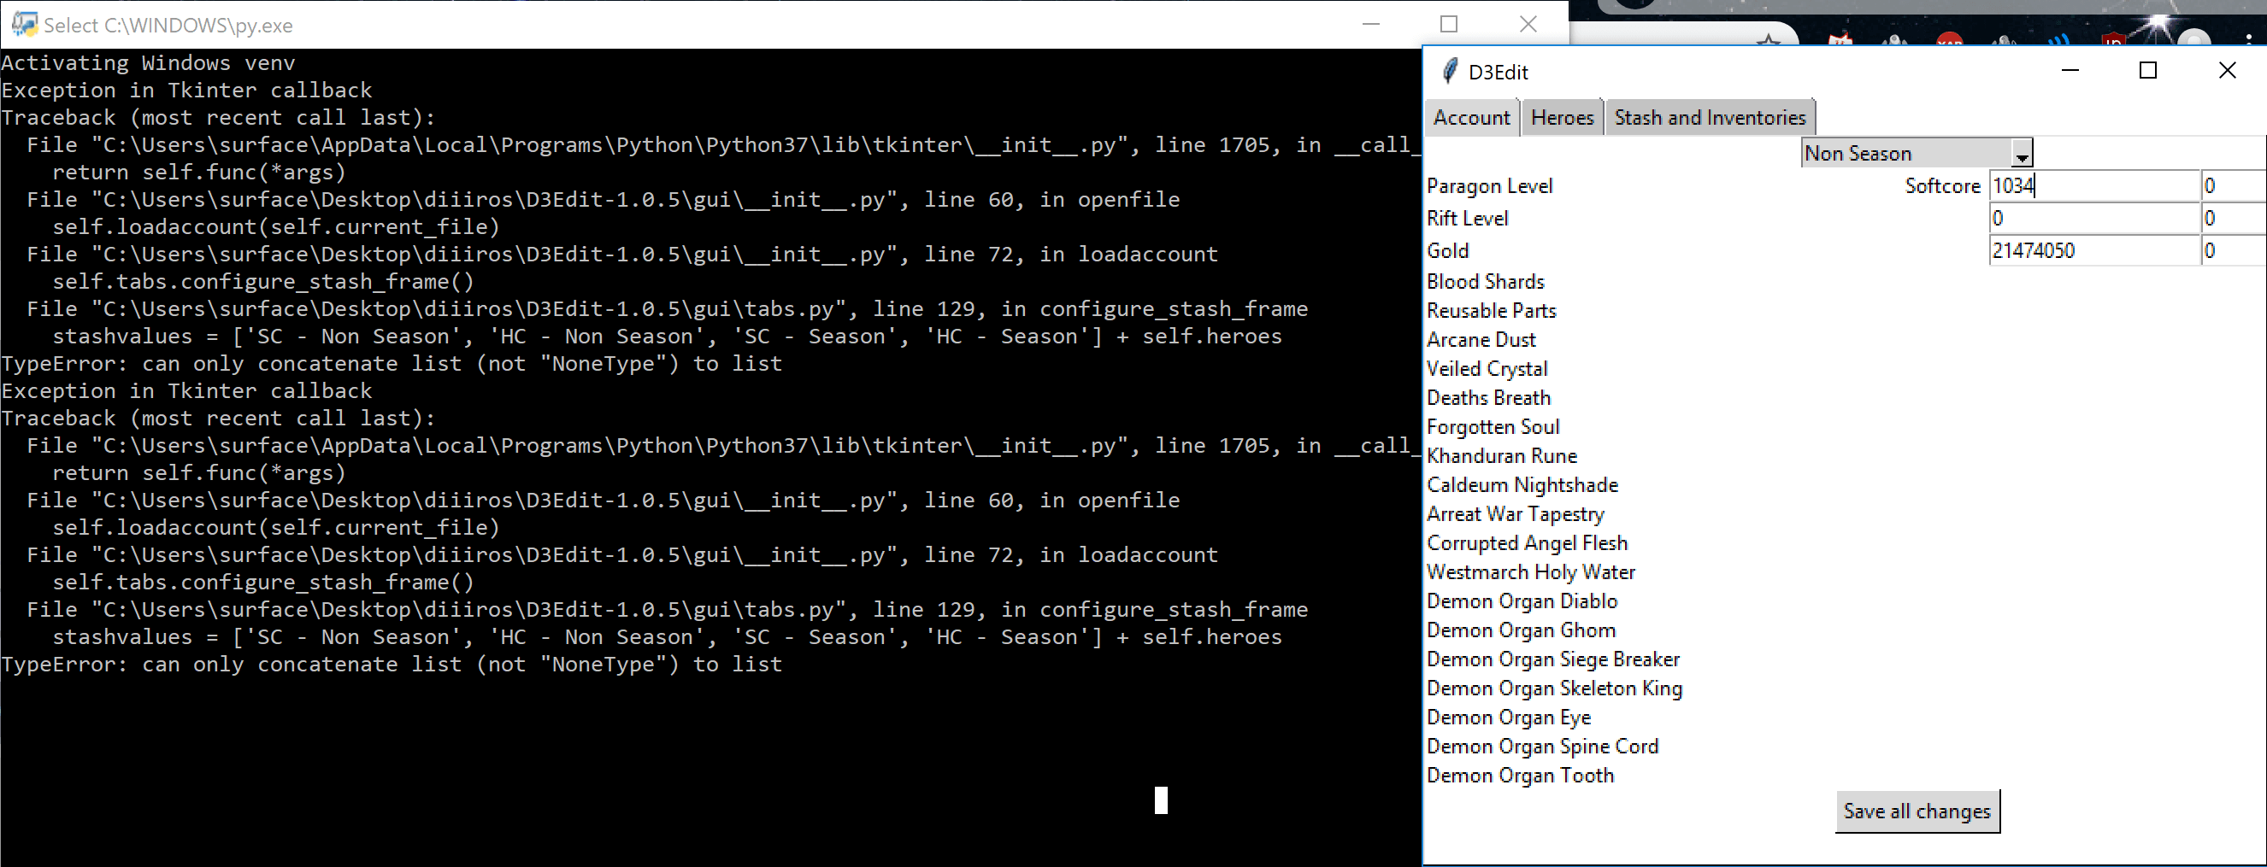
Task: Maximize the D3Edit window
Action: click(2148, 70)
